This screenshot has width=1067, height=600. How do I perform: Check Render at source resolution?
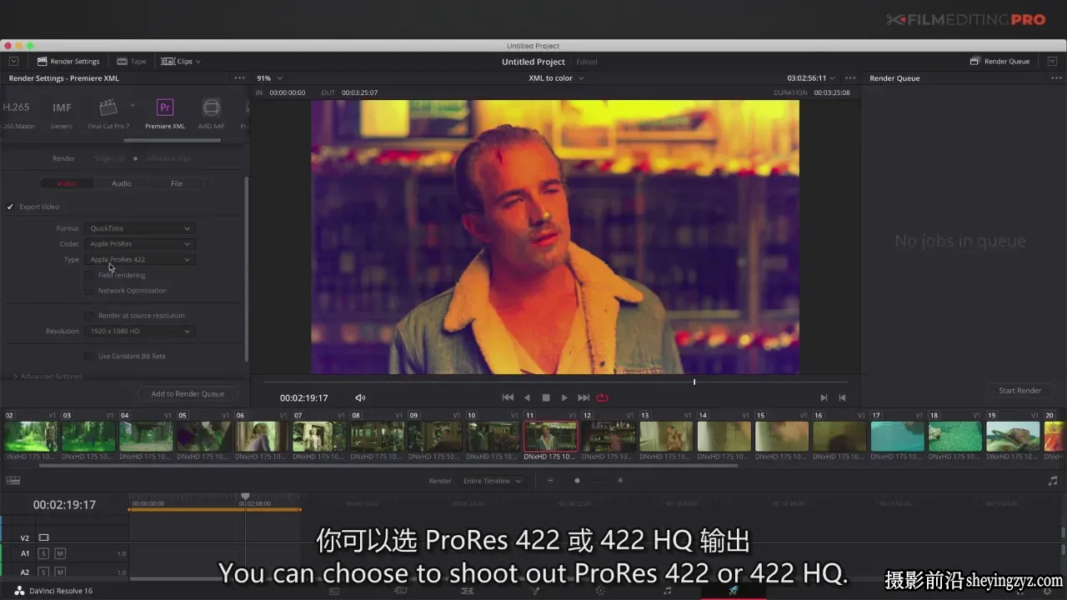tap(89, 316)
